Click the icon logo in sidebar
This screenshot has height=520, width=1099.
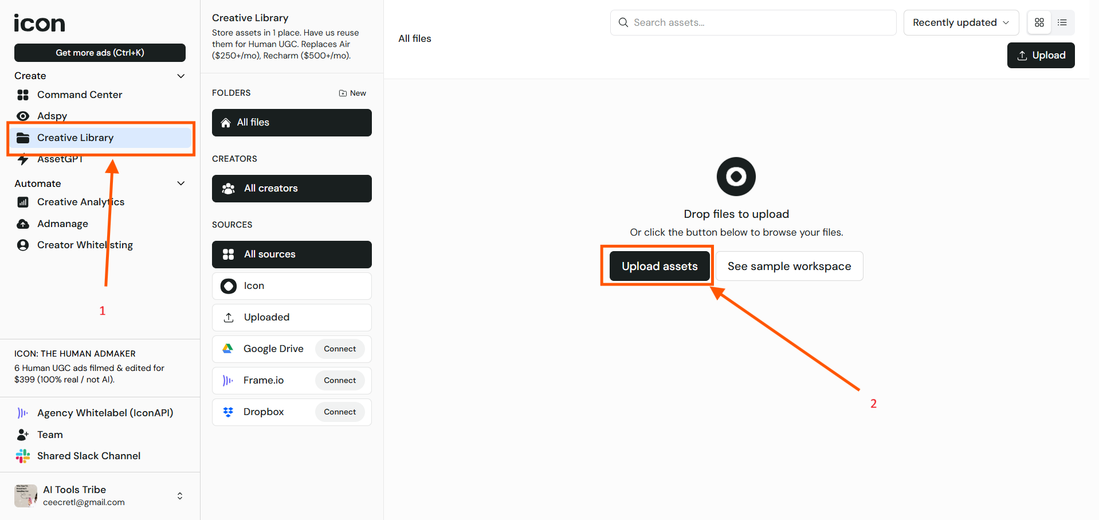click(40, 23)
